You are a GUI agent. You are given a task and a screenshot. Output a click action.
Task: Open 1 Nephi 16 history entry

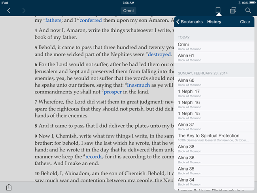[x=214, y=105]
